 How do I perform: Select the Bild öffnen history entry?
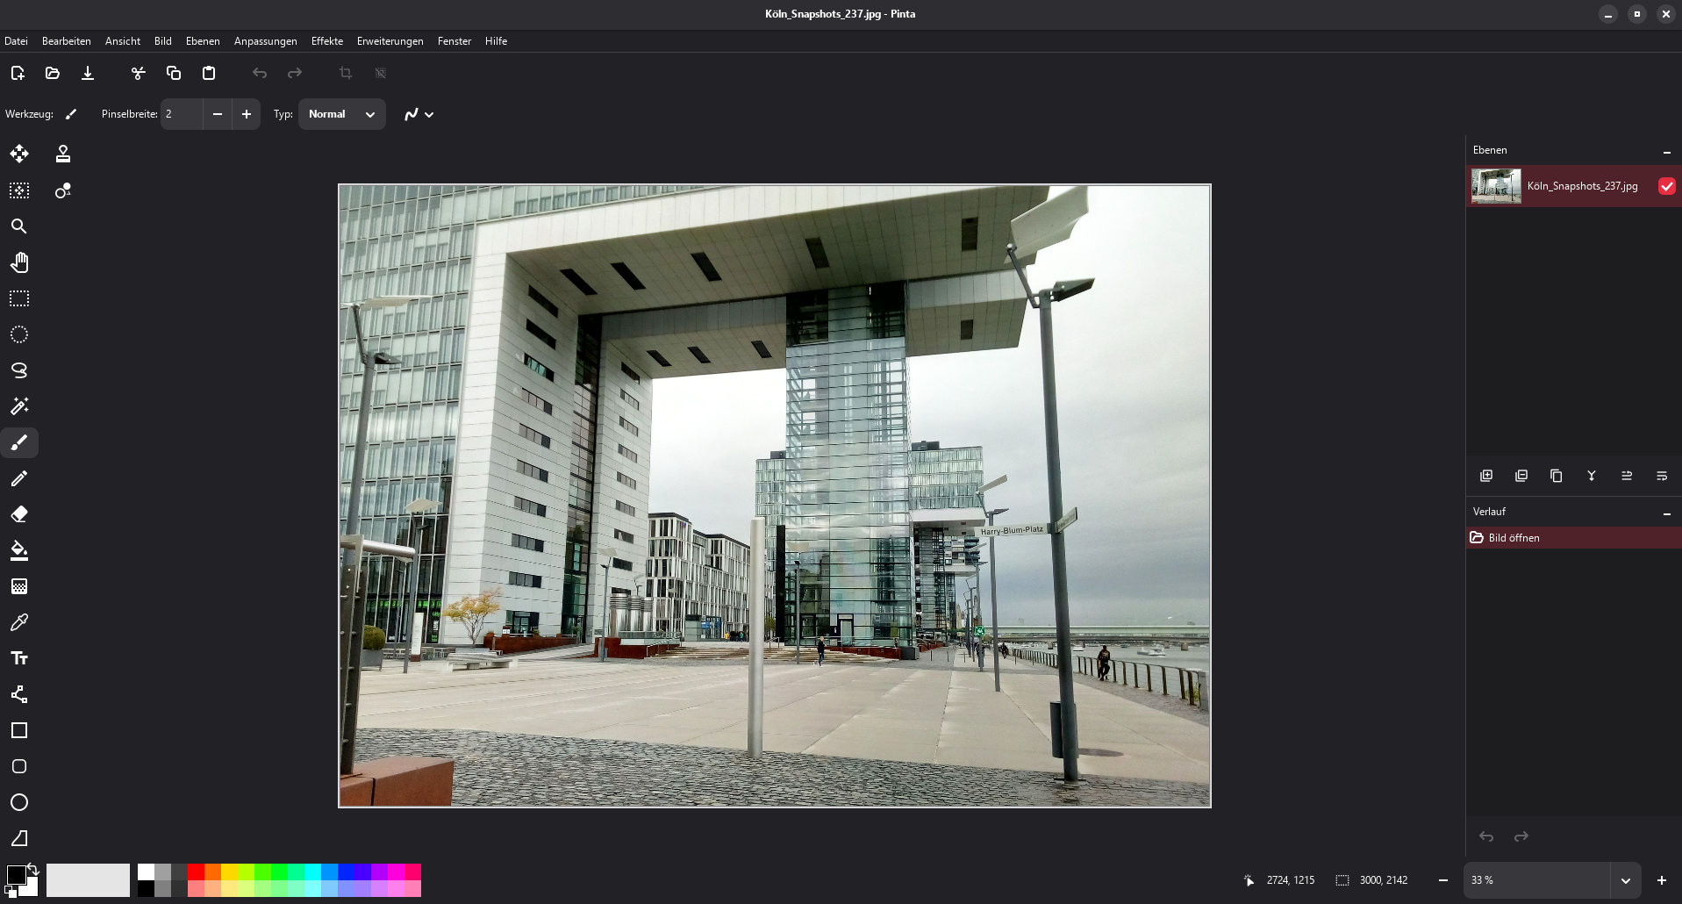point(1514,538)
